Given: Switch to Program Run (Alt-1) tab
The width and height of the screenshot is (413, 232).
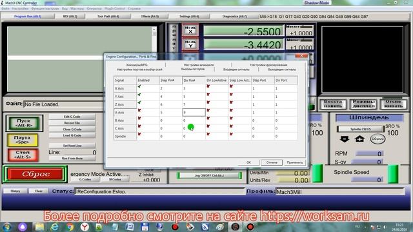Looking at the screenshot, I should coord(28,16).
